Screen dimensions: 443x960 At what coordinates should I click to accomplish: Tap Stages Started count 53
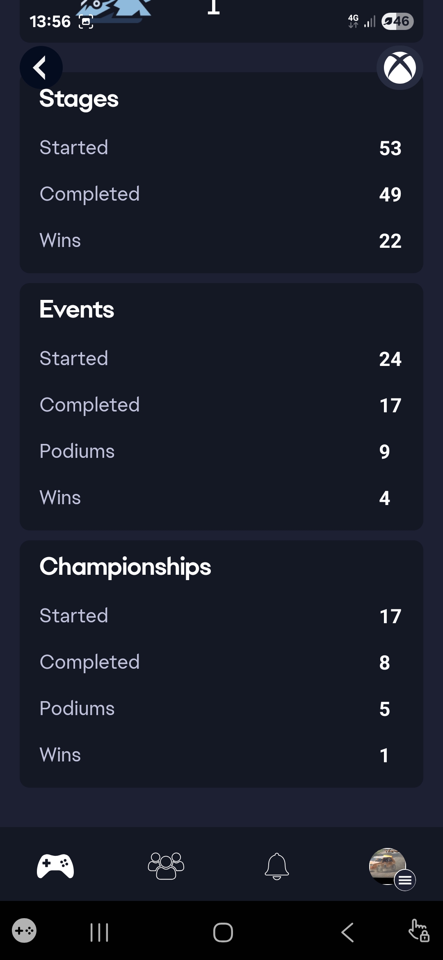pyautogui.click(x=390, y=148)
